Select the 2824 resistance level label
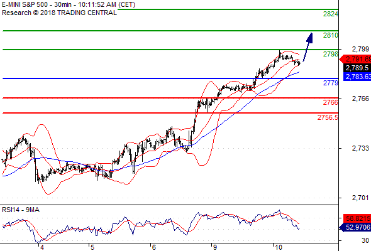Viewport: 371px width, 251px height. coord(331,14)
